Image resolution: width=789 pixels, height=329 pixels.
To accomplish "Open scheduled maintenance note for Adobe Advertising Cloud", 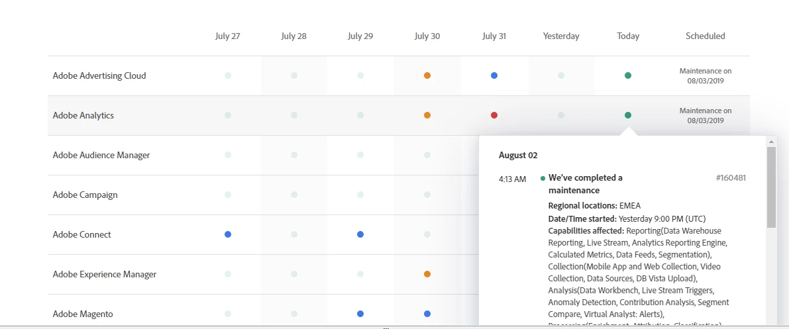I will 706,75.
